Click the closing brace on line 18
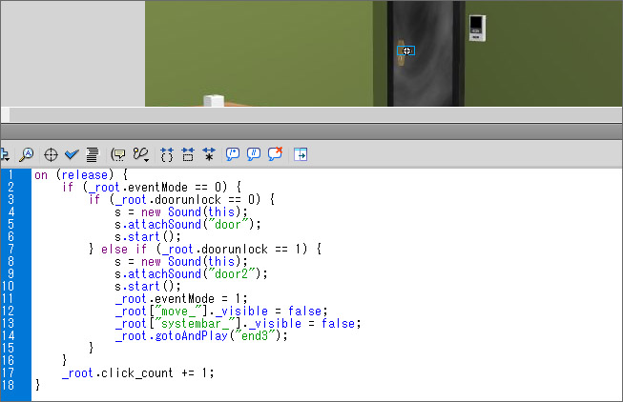 38,385
